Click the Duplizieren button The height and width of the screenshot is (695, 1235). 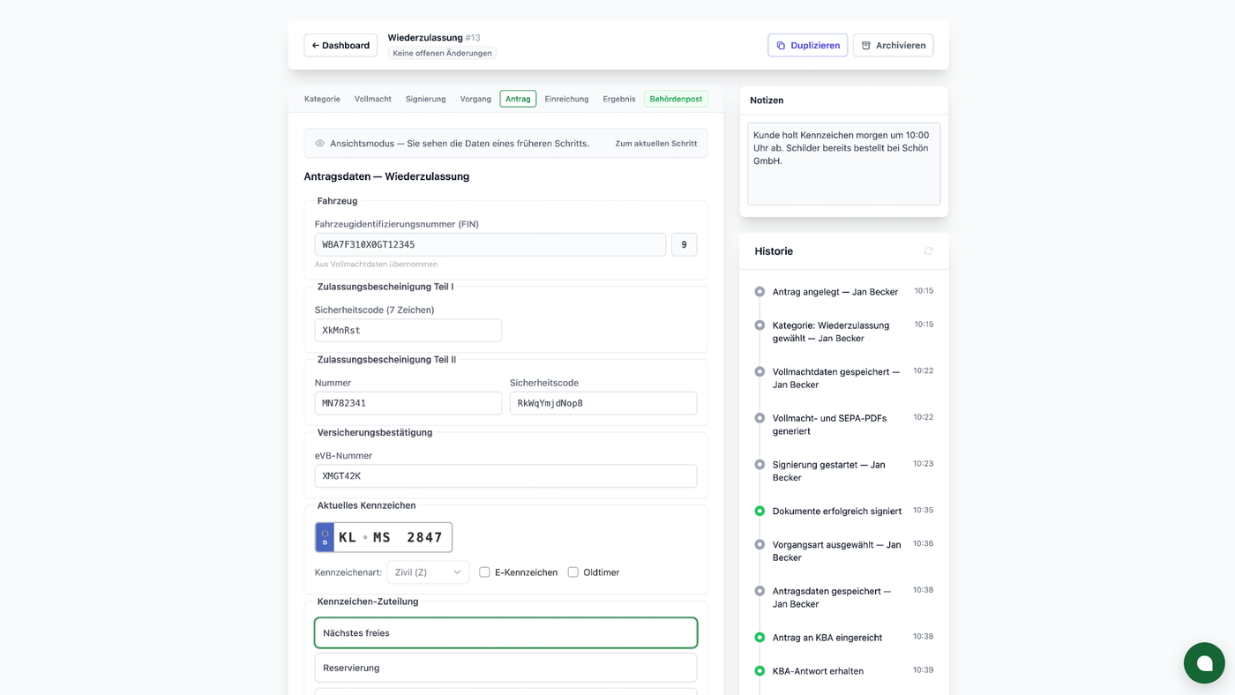click(x=807, y=45)
